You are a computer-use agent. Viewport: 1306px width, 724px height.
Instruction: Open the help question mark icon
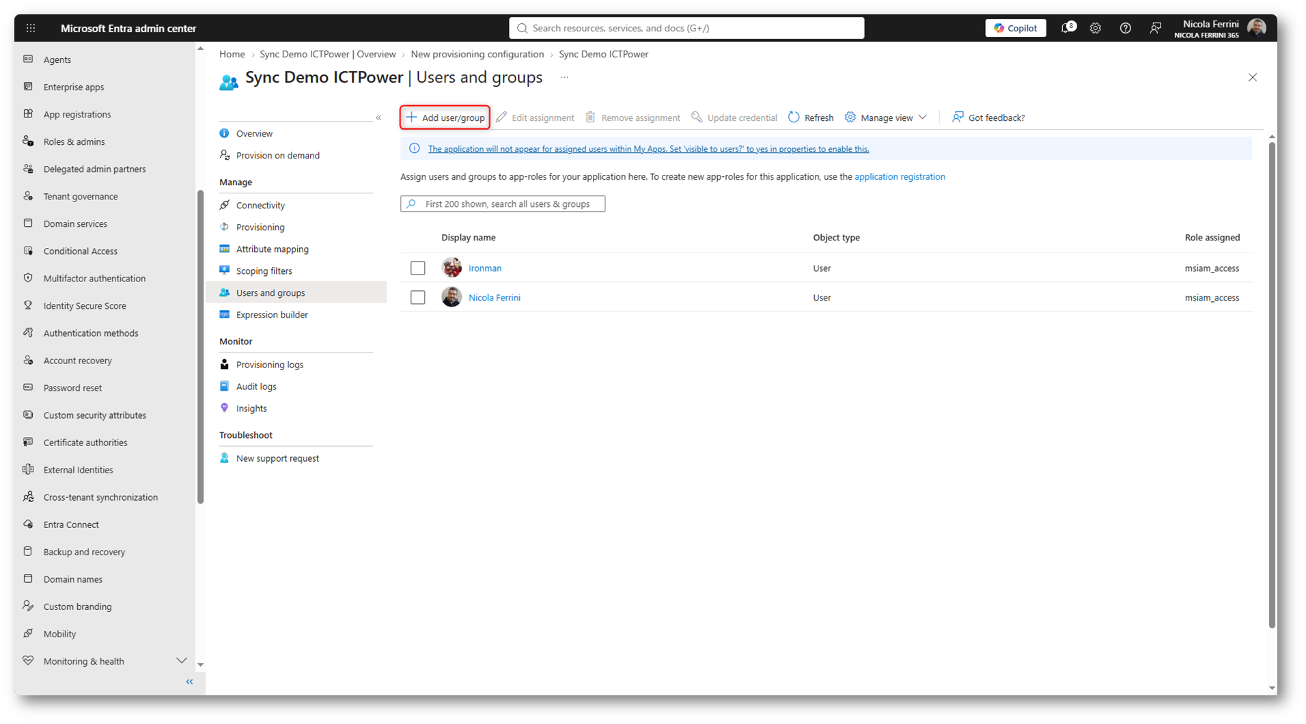click(x=1126, y=28)
